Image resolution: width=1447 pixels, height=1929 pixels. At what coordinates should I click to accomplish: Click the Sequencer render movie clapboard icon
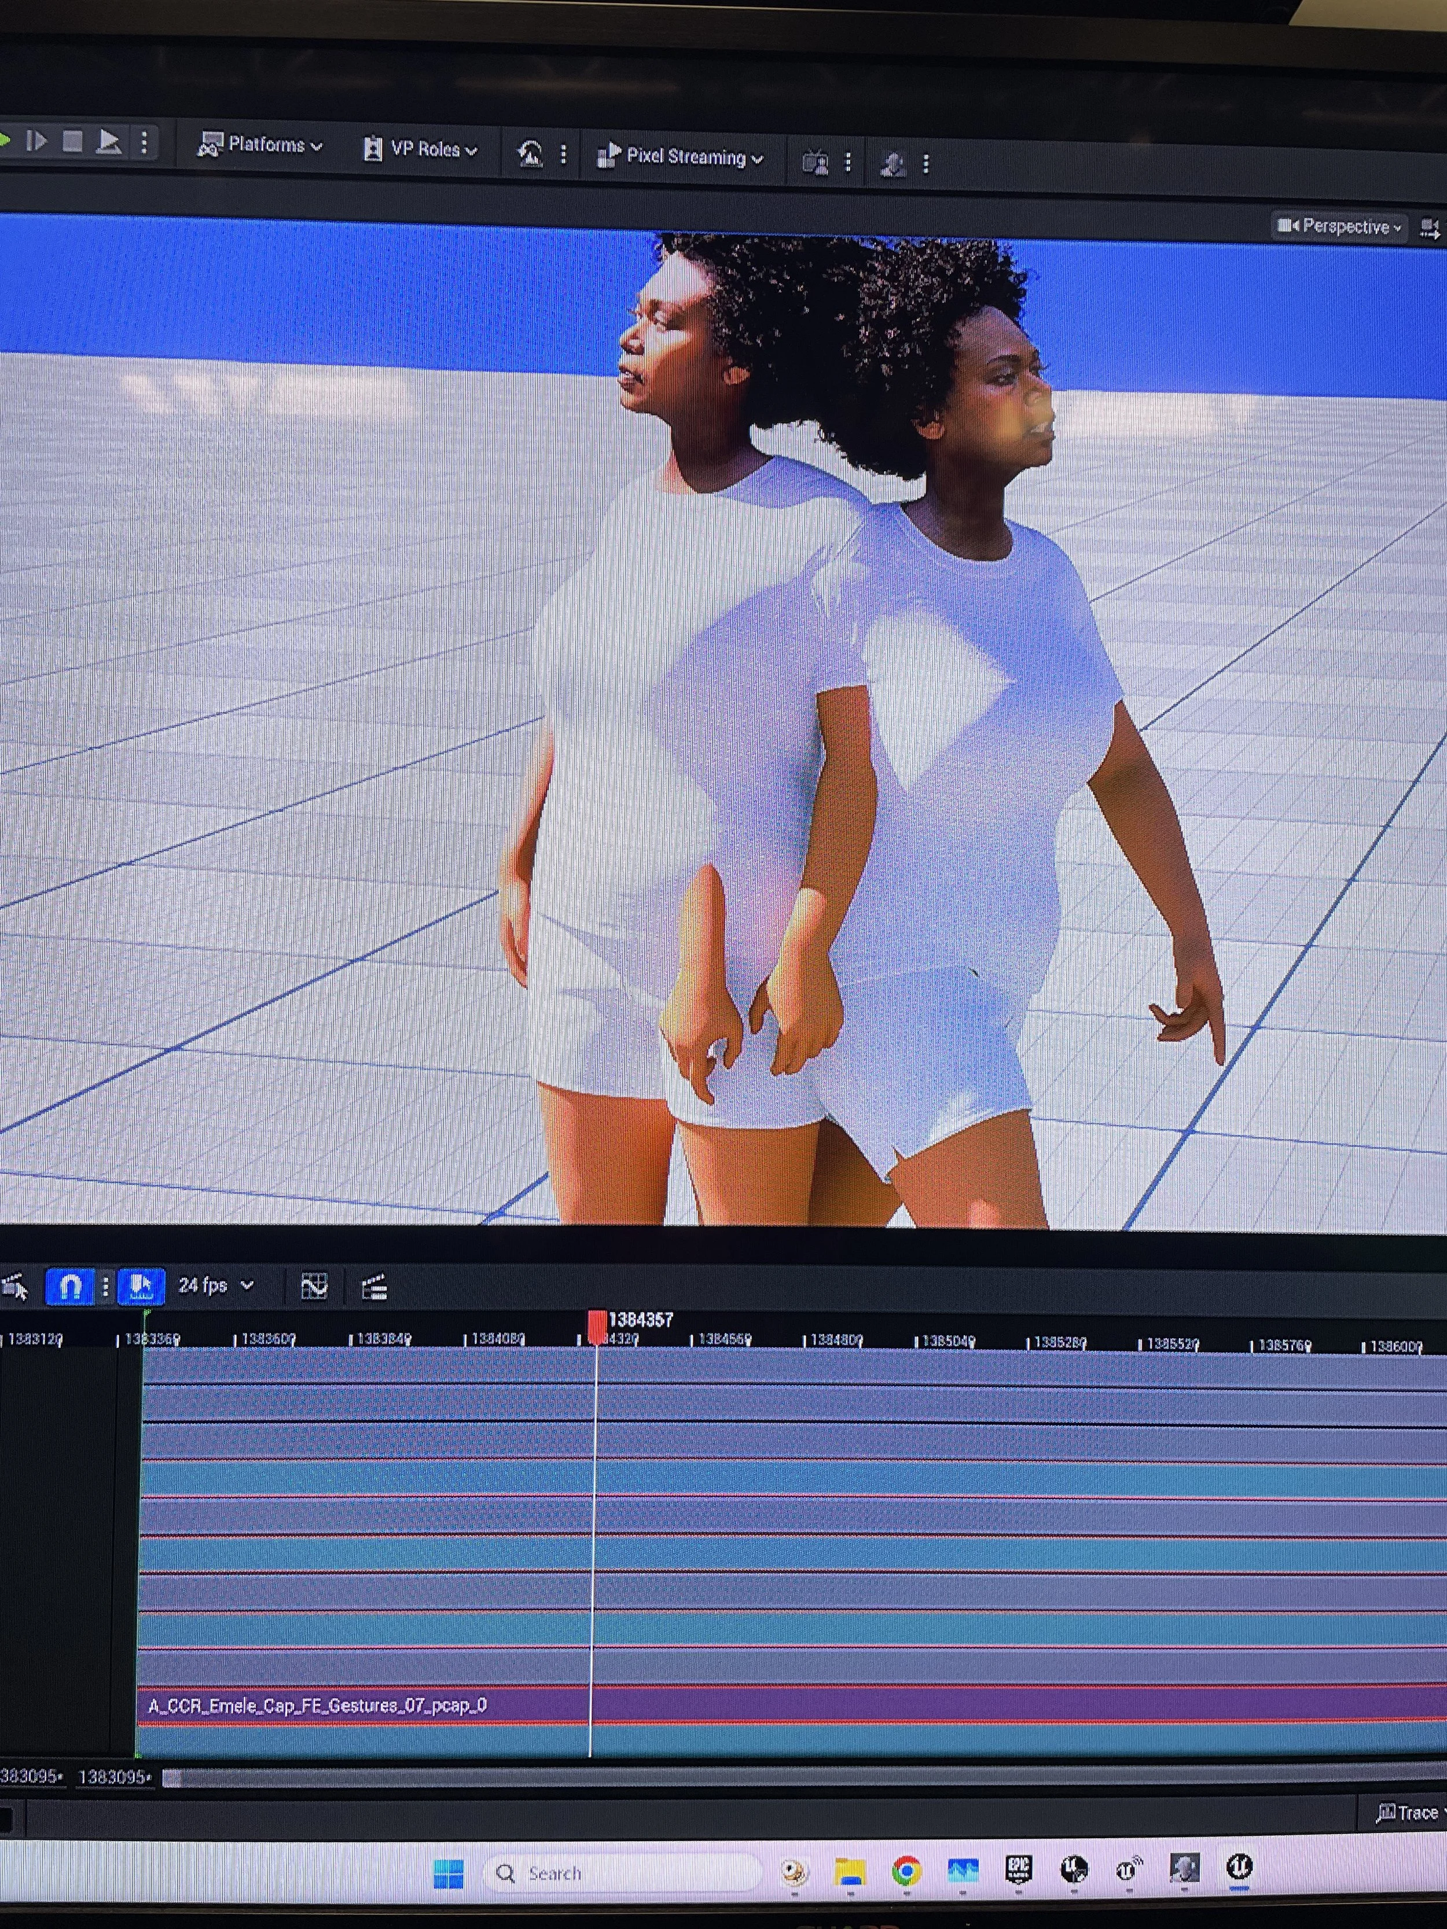(x=374, y=1287)
